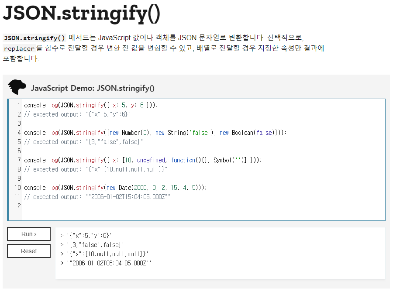Click comment line 11 with 2006-01-02T15:04:05.000Z
Image resolution: width=393 pixels, height=292 pixels.
pyautogui.click(x=97, y=197)
